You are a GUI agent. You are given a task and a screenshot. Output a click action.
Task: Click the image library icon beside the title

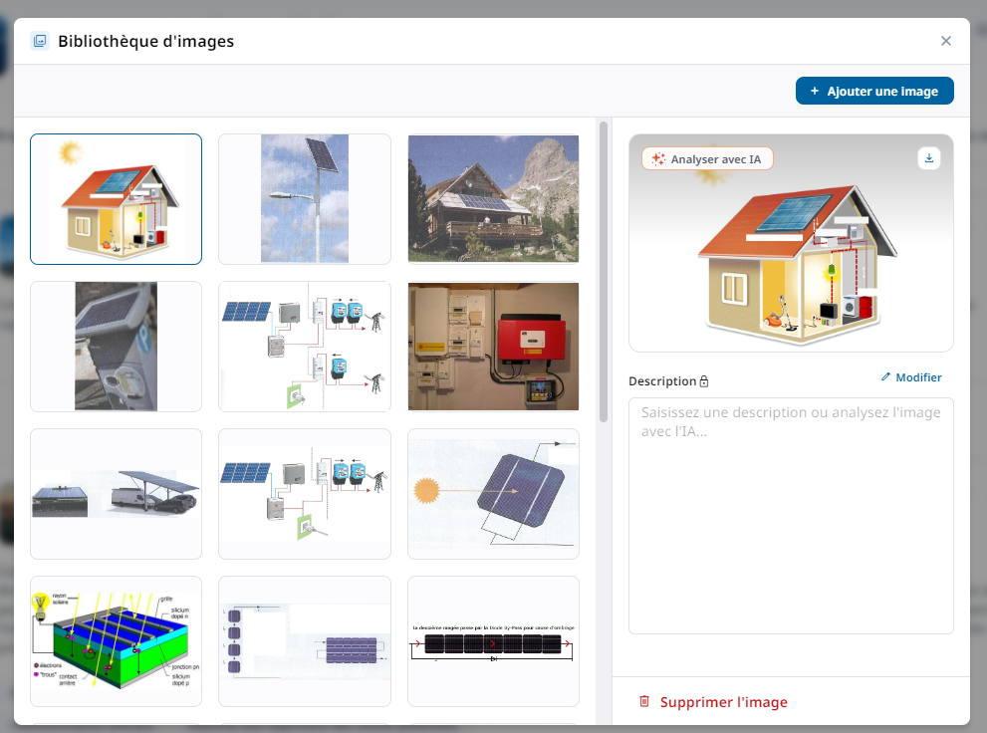click(x=40, y=41)
